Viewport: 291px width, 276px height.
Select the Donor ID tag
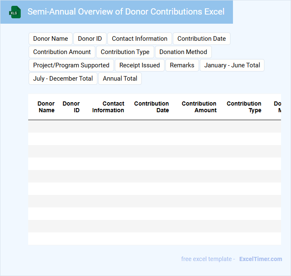pyautogui.click(x=90, y=39)
